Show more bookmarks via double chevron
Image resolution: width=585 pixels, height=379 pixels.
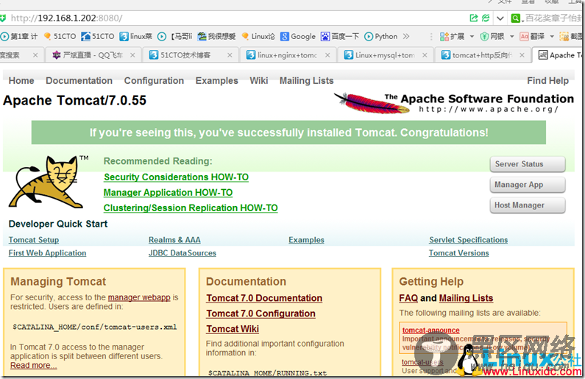tap(406, 36)
